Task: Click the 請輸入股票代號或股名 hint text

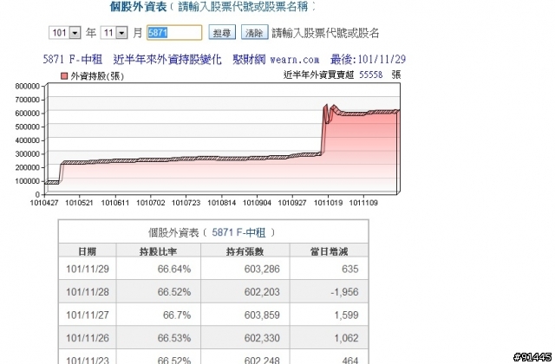Action: click(325, 33)
